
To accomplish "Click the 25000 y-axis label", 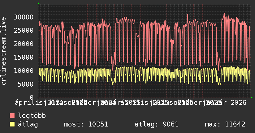I will [24, 30].
